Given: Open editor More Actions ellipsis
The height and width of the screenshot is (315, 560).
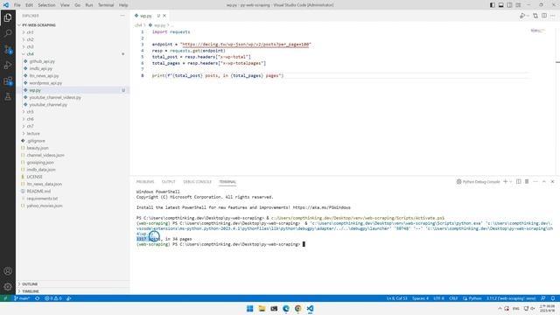Looking at the screenshot, I should coord(553,16).
